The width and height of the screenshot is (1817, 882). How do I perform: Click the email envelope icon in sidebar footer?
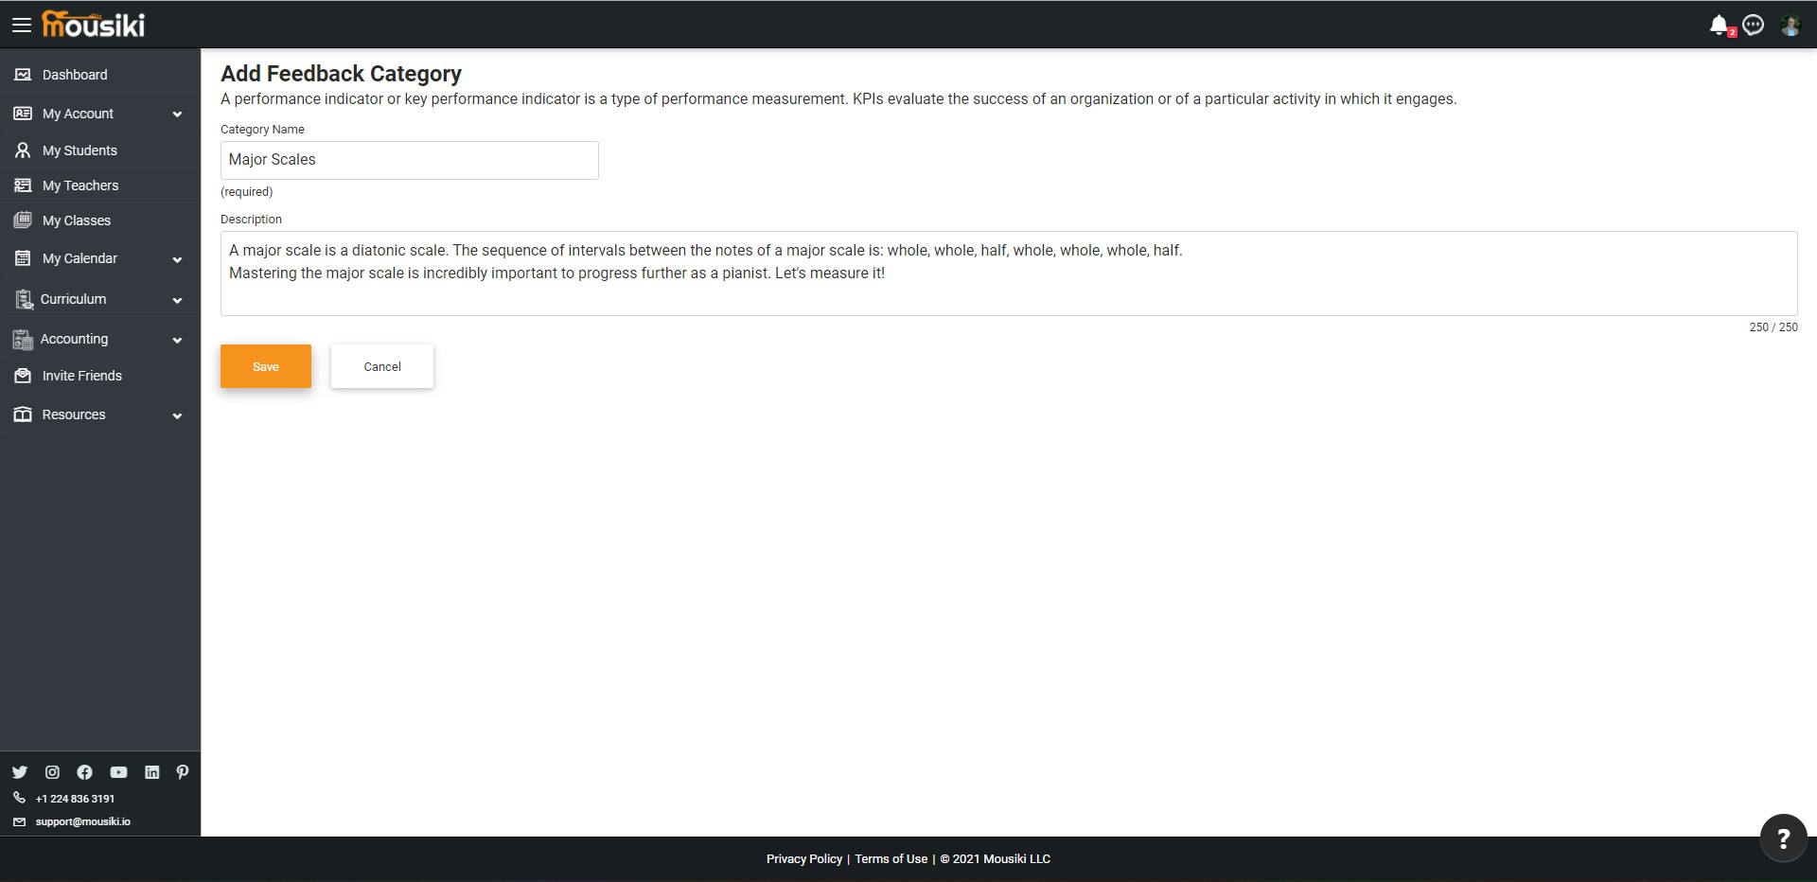19,821
